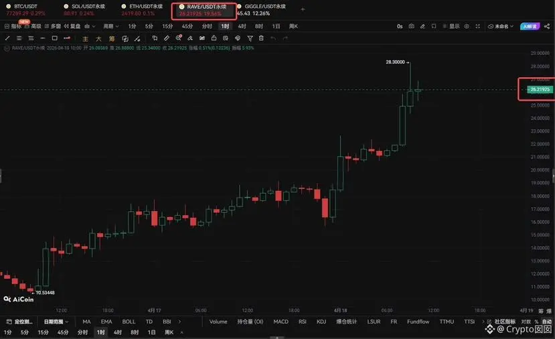This screenshot has width=555, height=339.
Task: Click the trash delete drawings icon
Action: click(261, 38)
